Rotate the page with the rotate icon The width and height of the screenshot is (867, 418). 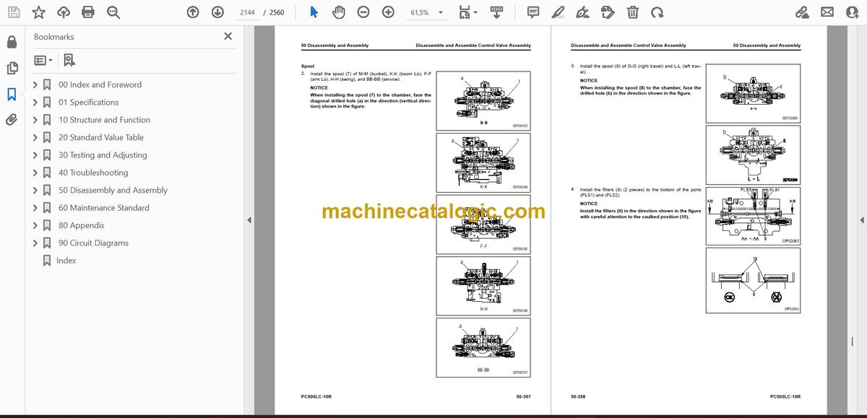click(657, 12)
